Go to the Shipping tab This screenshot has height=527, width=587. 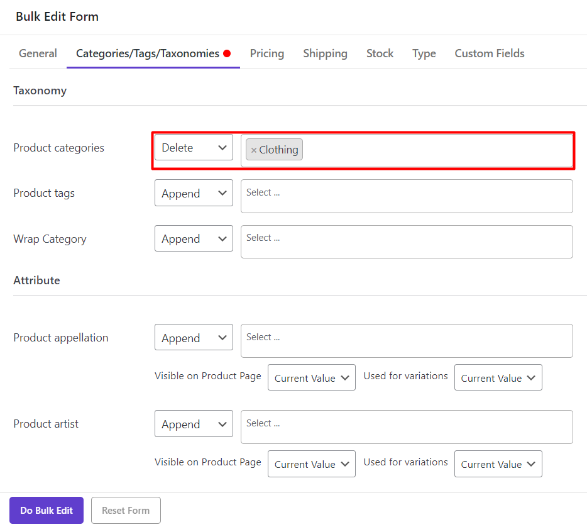(x=325, y=53)
